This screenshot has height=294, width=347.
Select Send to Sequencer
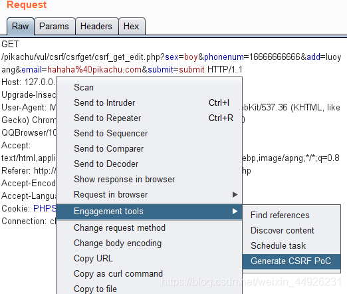149,133
